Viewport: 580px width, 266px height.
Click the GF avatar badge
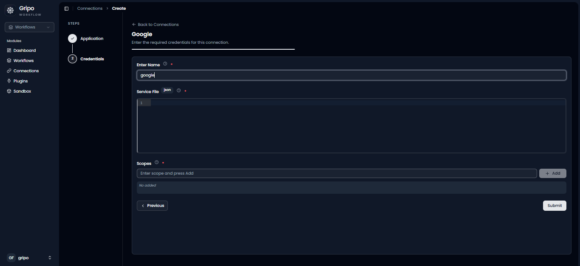(x=11, y=258)
